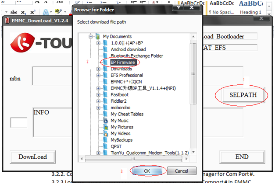Select the EMMC升级BP工具_V1.1.4+(NPI) folder
Image resolution: width=275 pixels, height=184 pixels.
pyautogui.click(x=143, y=88)
